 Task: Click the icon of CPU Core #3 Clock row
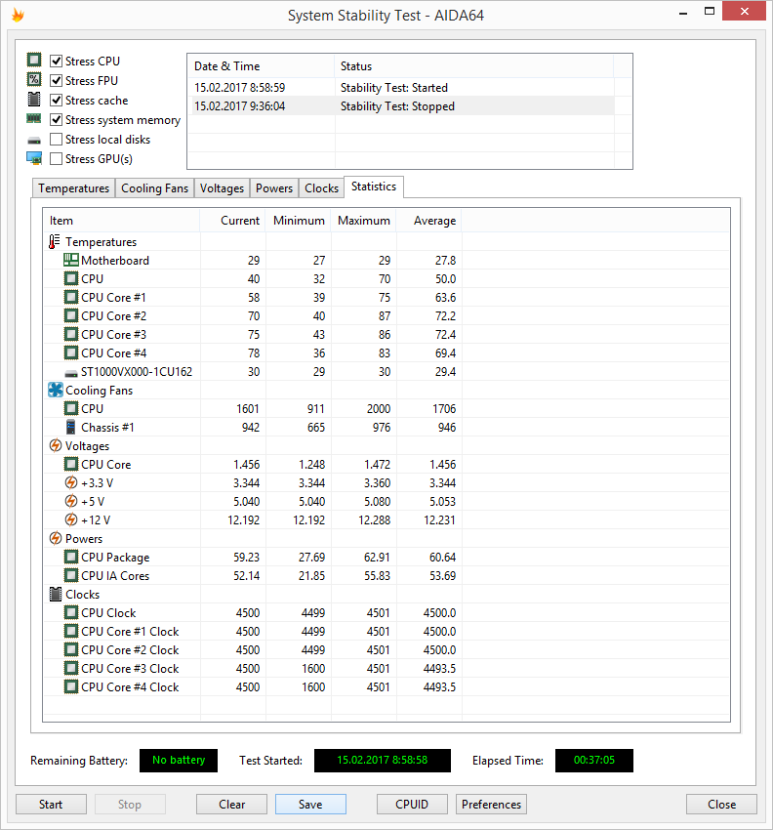pos(71,668)
